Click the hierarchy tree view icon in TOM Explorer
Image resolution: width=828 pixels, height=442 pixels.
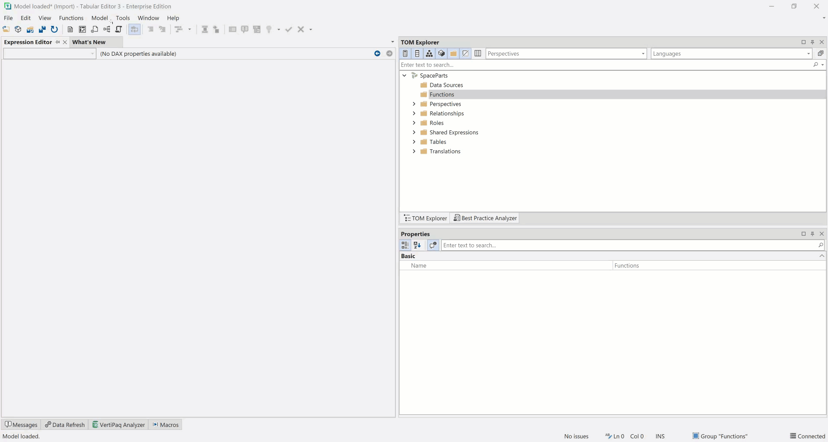pos(429,54)
